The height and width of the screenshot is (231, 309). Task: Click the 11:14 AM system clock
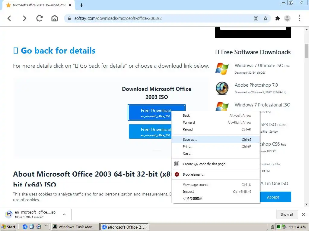[297, 227]
